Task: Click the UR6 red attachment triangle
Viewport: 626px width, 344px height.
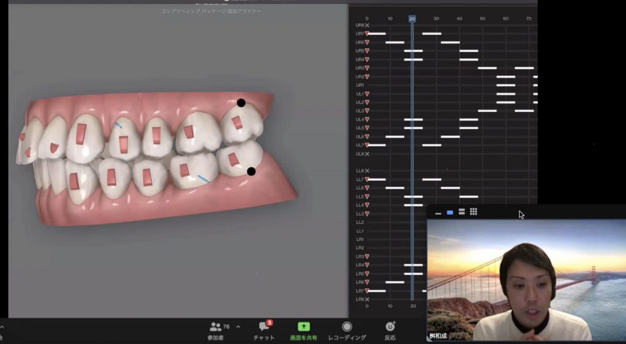Action: click(x=367, y=42)
